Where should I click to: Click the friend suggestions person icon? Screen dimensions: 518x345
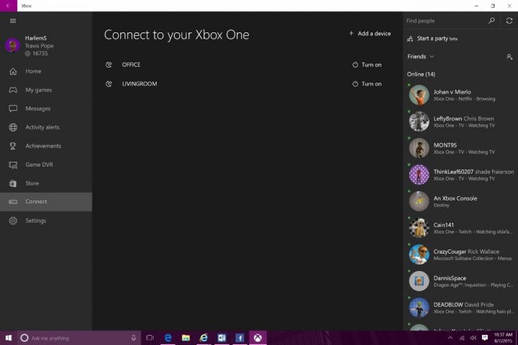click(509, 57)
